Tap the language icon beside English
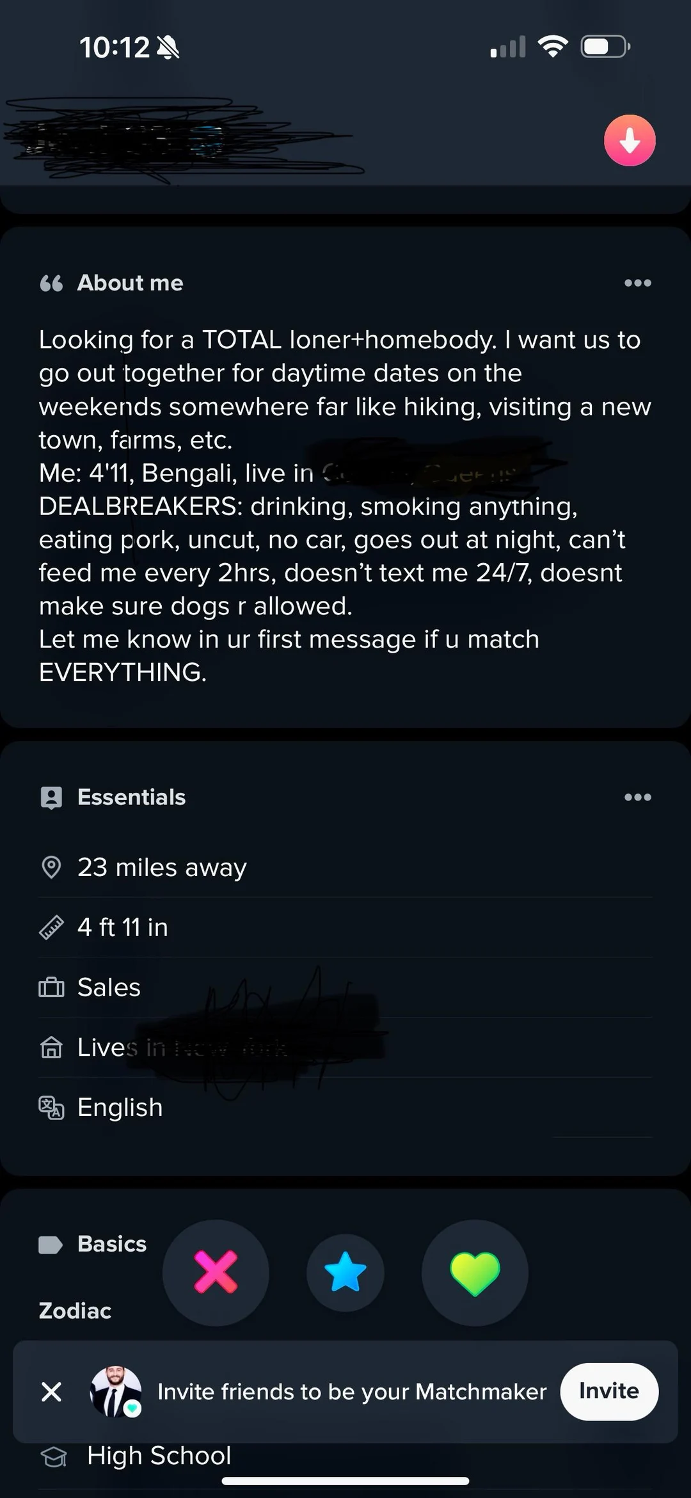Viewport: 691px width, 1498px height. pos(51,1107)
